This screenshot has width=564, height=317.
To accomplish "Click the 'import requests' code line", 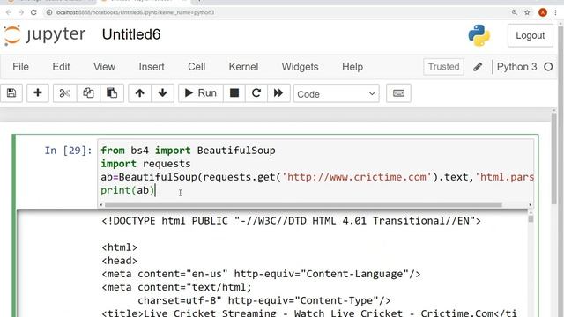I will (145, 164).
